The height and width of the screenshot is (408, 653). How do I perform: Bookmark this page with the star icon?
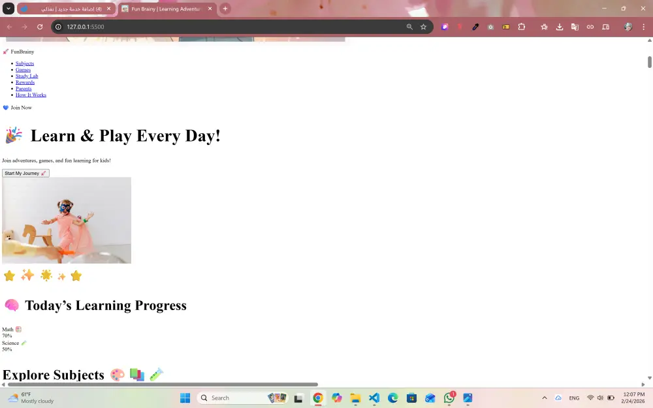pyautogui.click(x=424, y=27)
